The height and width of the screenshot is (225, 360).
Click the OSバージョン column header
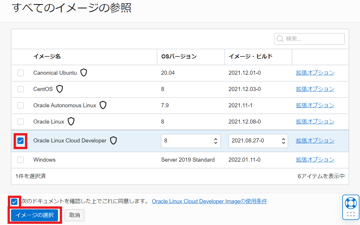179,57
